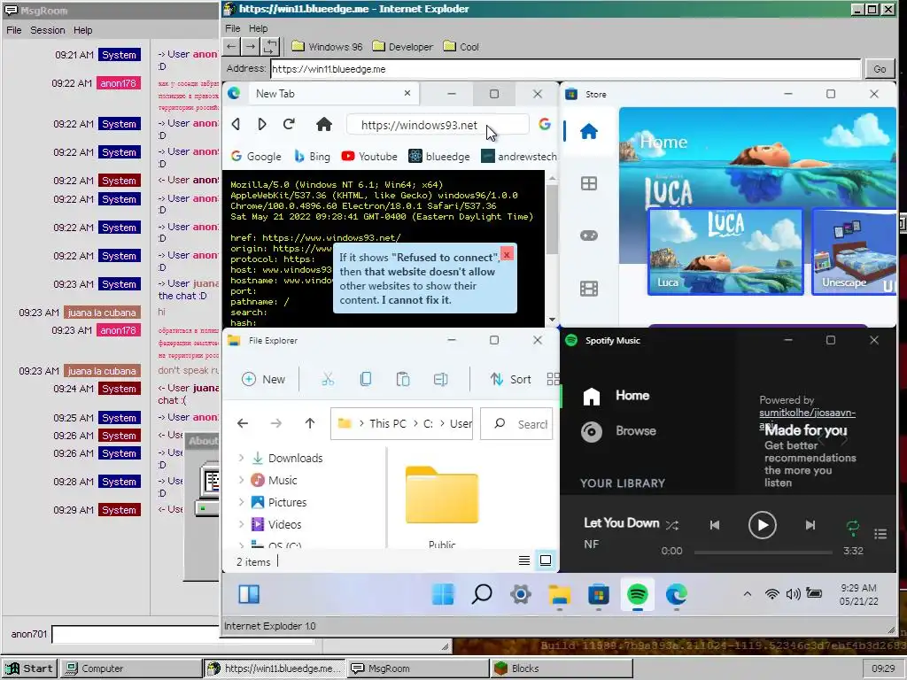907x680 pixels.
Task: Click the MsgRoom message input field
Action: [182, 634]
